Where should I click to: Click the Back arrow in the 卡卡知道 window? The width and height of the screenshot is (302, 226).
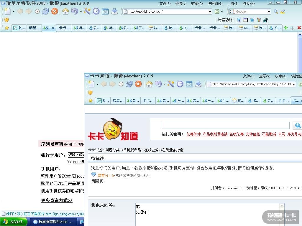[104, 84]
